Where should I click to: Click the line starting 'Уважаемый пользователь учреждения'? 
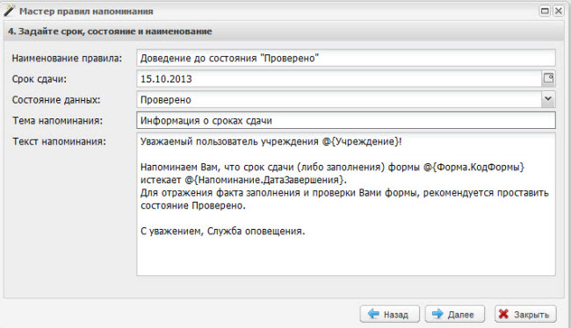[x=271, y=141]
